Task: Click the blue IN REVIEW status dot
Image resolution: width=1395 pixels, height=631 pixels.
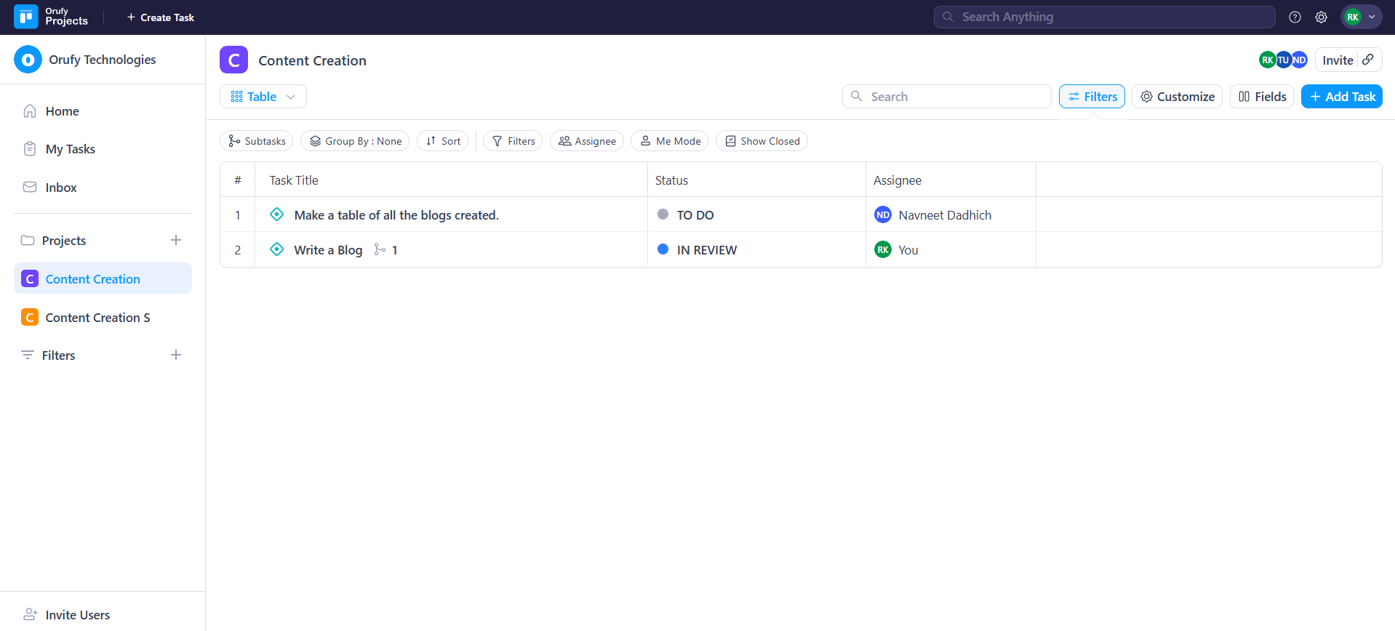Action: pyautogui.click(x=663, y=249)
